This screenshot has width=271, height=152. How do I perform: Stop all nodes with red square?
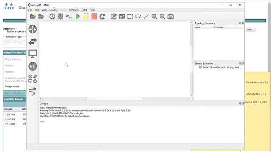94,16
